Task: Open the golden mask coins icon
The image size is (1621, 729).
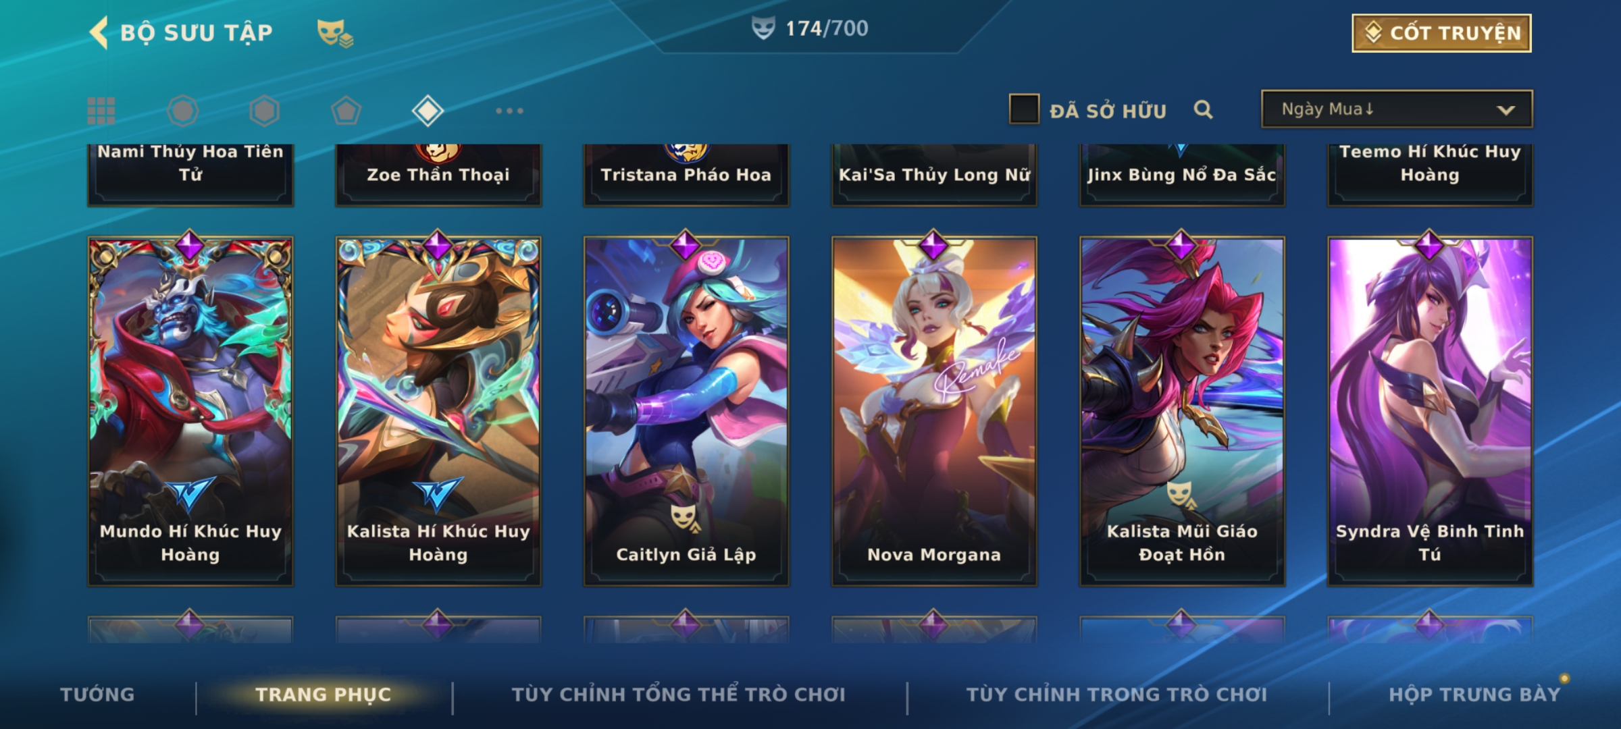Action: click(336, 33)
